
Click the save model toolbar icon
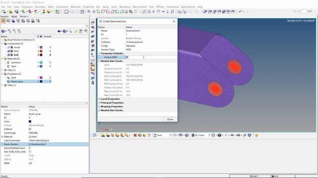tap(17, 12)
